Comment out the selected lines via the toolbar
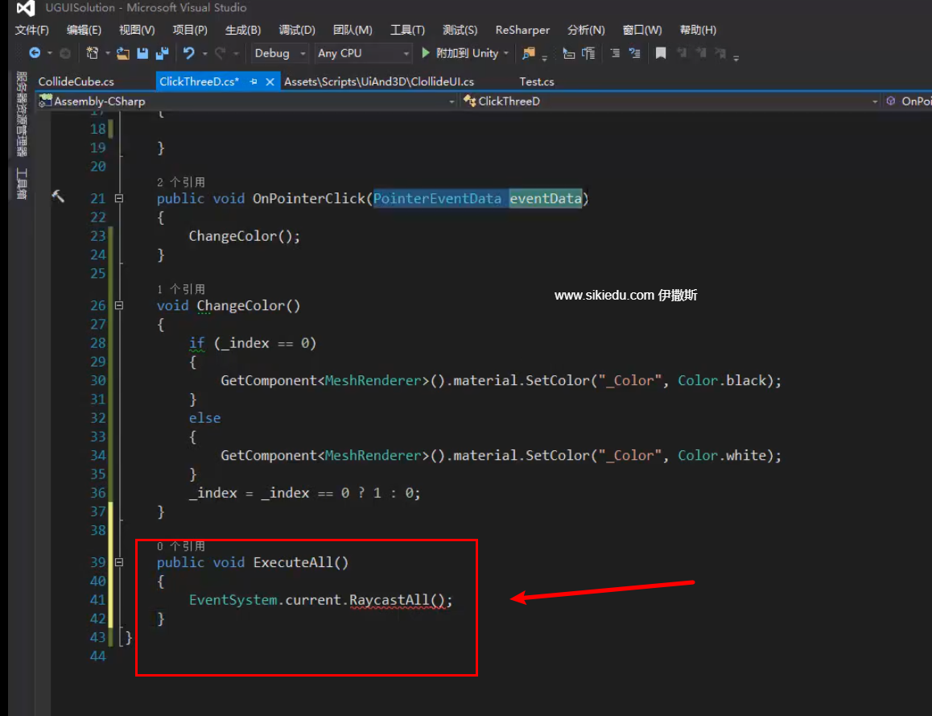This screenshot has height=716, width=932. click(615, 53)
